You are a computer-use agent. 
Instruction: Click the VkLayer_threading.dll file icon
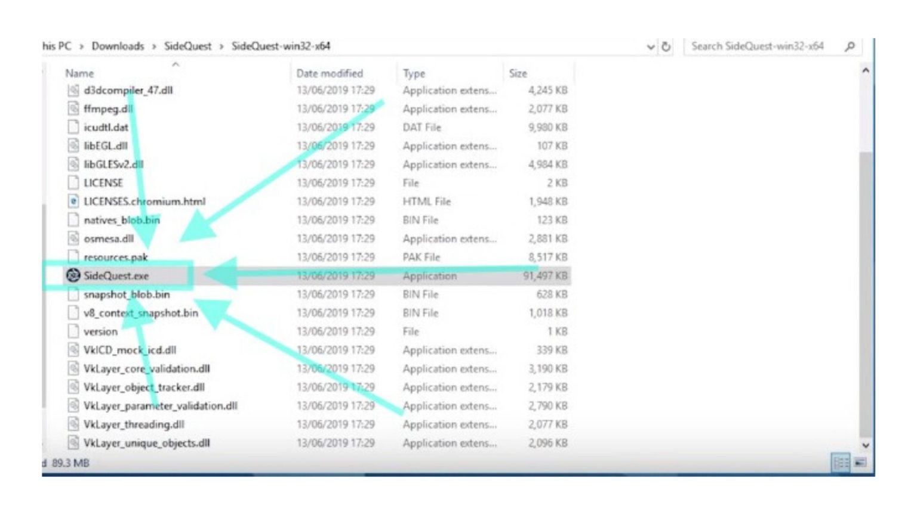[73, 424]
